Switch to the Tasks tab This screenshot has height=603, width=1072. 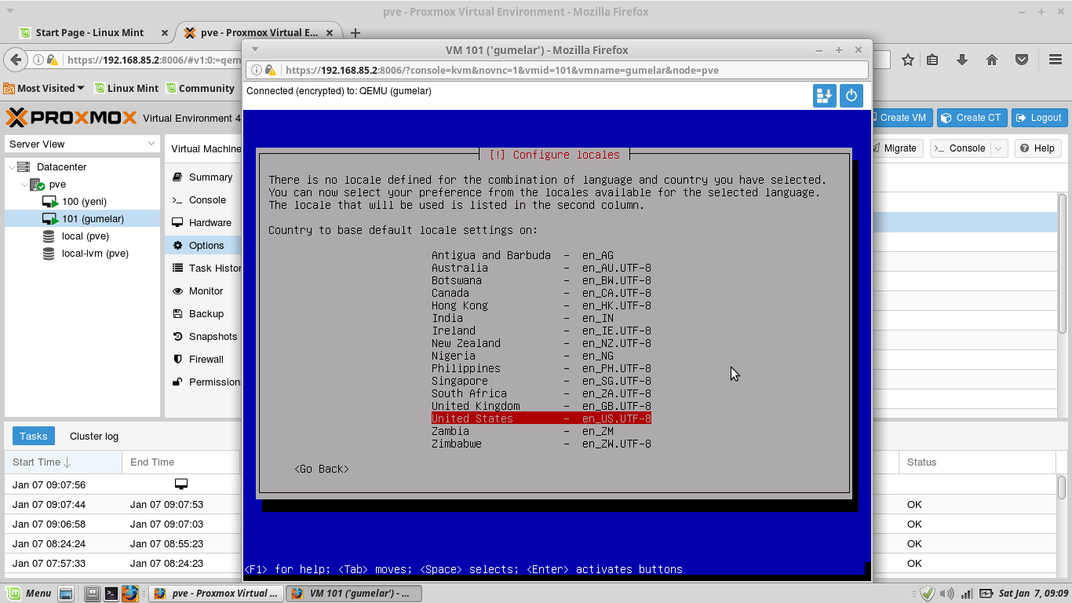34,437
